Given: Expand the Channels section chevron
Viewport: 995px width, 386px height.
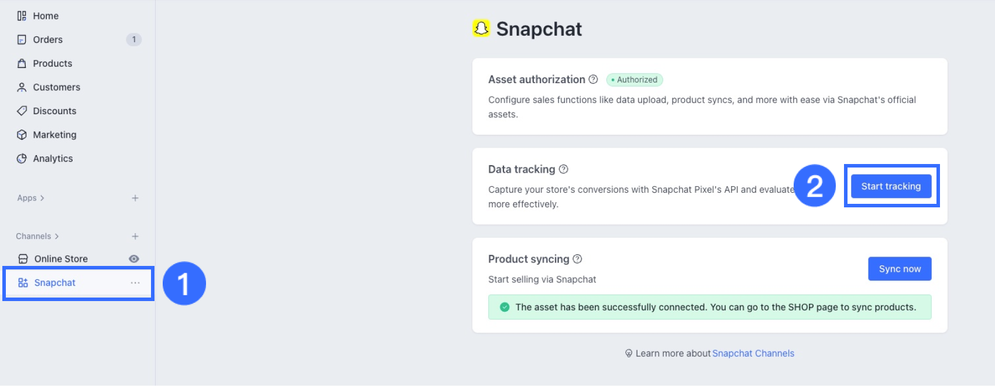Looking at the screenshot, I should pyautogui.click(x=57, y=237).
